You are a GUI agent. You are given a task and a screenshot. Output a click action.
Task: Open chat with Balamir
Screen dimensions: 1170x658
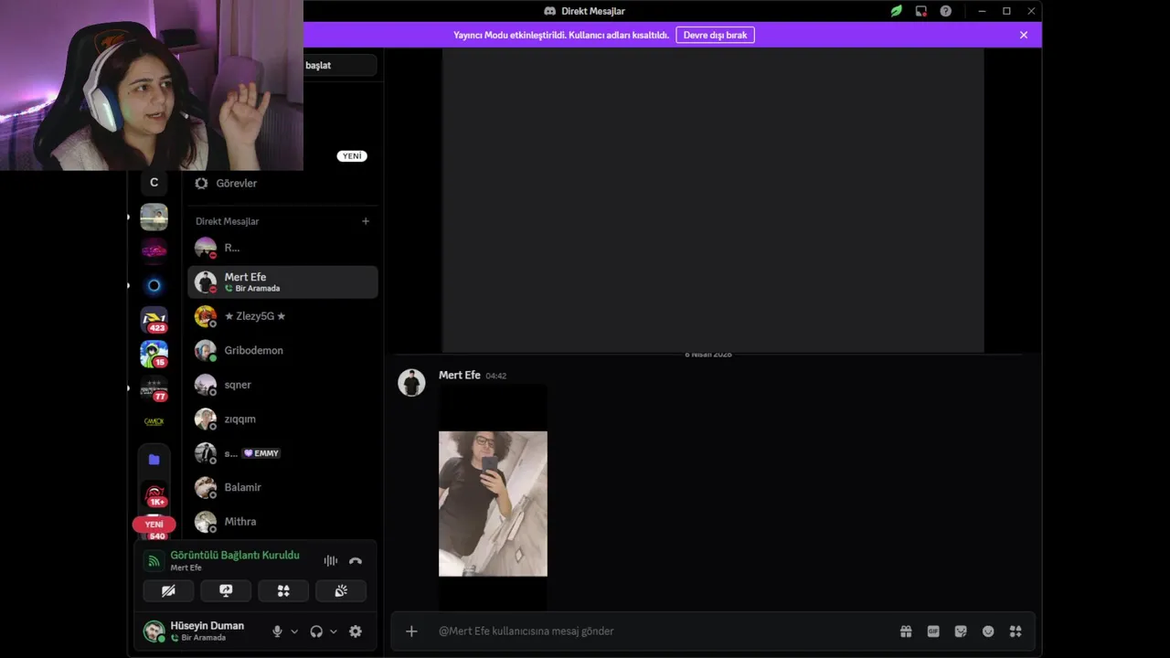click(x=282, y=487)
